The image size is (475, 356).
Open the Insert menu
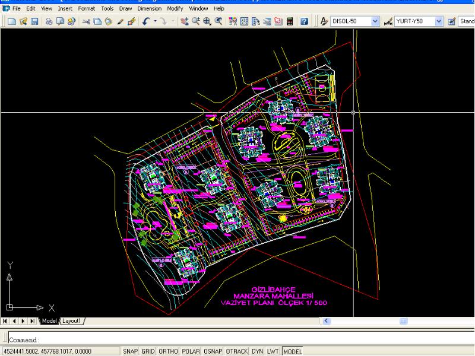(65, 8)
